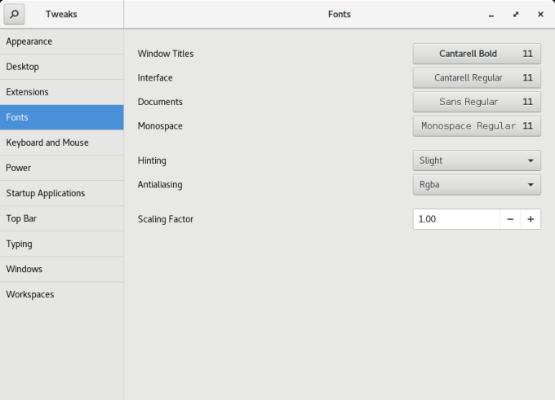This screenshot has height=400, width=555.
Task: Go to Extensions in sidebar
Action: [x=62, y=92]
